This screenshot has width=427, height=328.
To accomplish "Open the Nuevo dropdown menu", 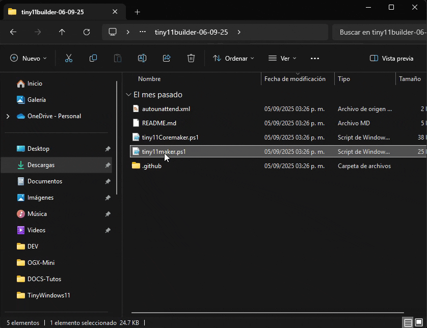I will [x=29, y=59].
